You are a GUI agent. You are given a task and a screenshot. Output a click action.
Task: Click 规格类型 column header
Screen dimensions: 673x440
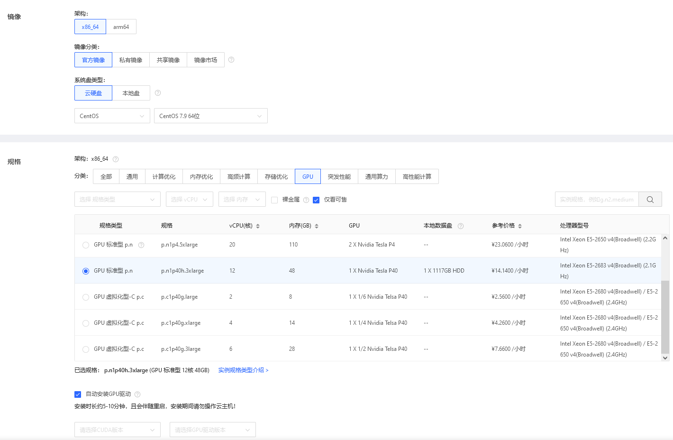[x=111, y=226]
